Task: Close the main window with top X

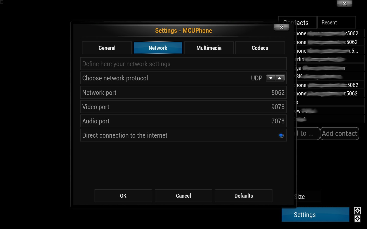Action: [344, 4]
